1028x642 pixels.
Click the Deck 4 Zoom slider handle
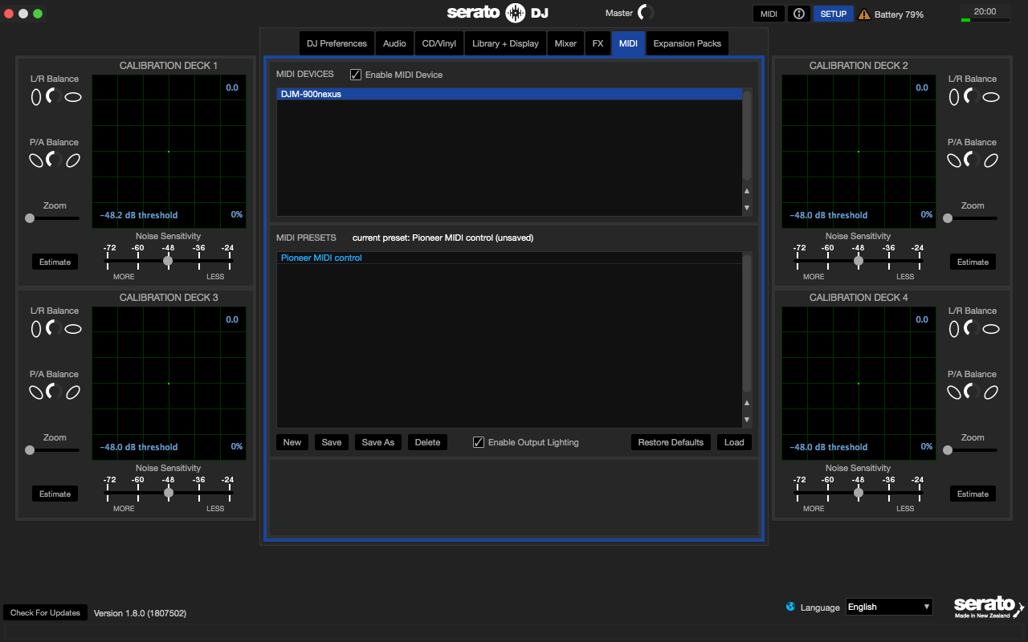click(x=948, y=450)
